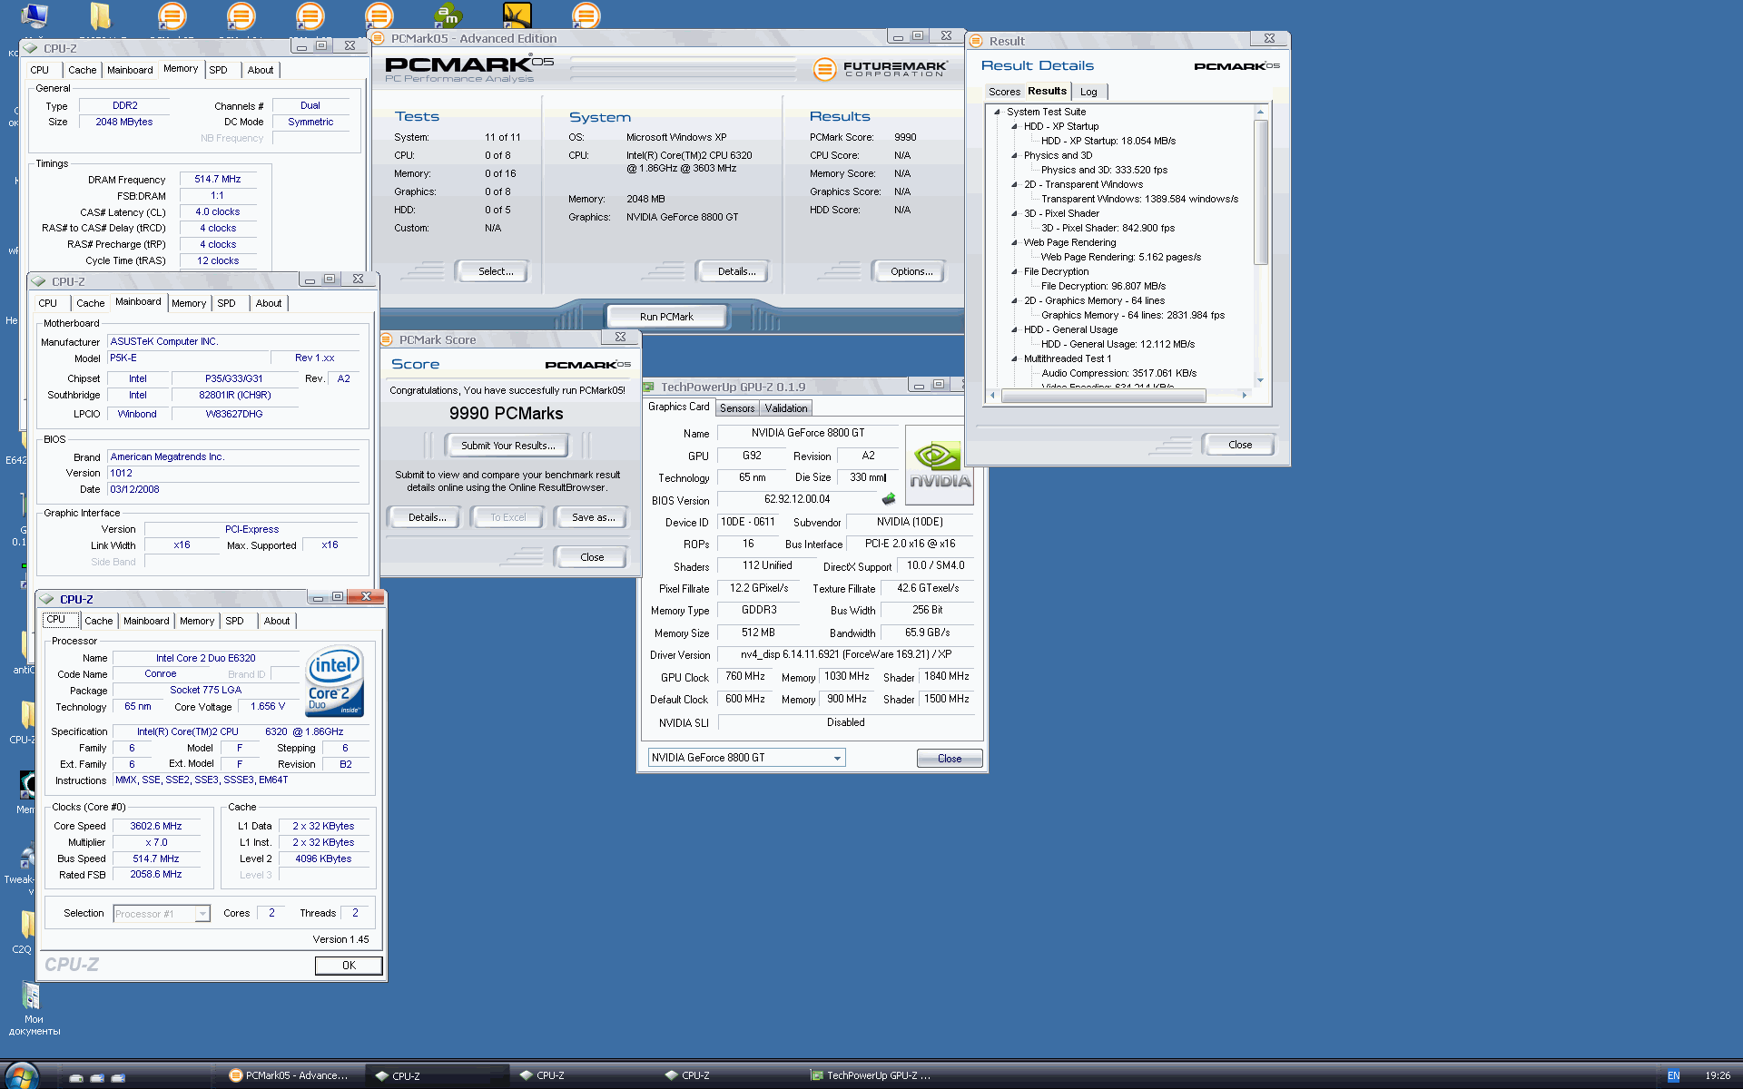Click Submit Your Results... button
This screenshot has height=1089, width=1743.
507,446
